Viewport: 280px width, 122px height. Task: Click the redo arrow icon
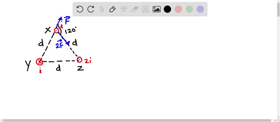click(91, 9)
